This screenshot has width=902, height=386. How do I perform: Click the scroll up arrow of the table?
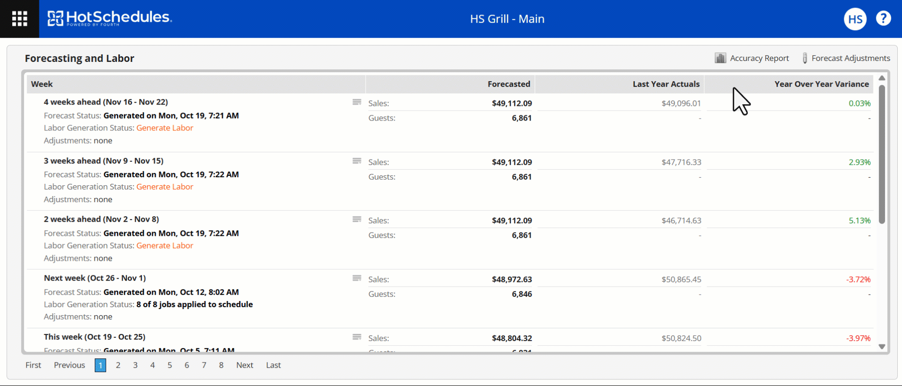pyautogui.click(x=882, y=78)
